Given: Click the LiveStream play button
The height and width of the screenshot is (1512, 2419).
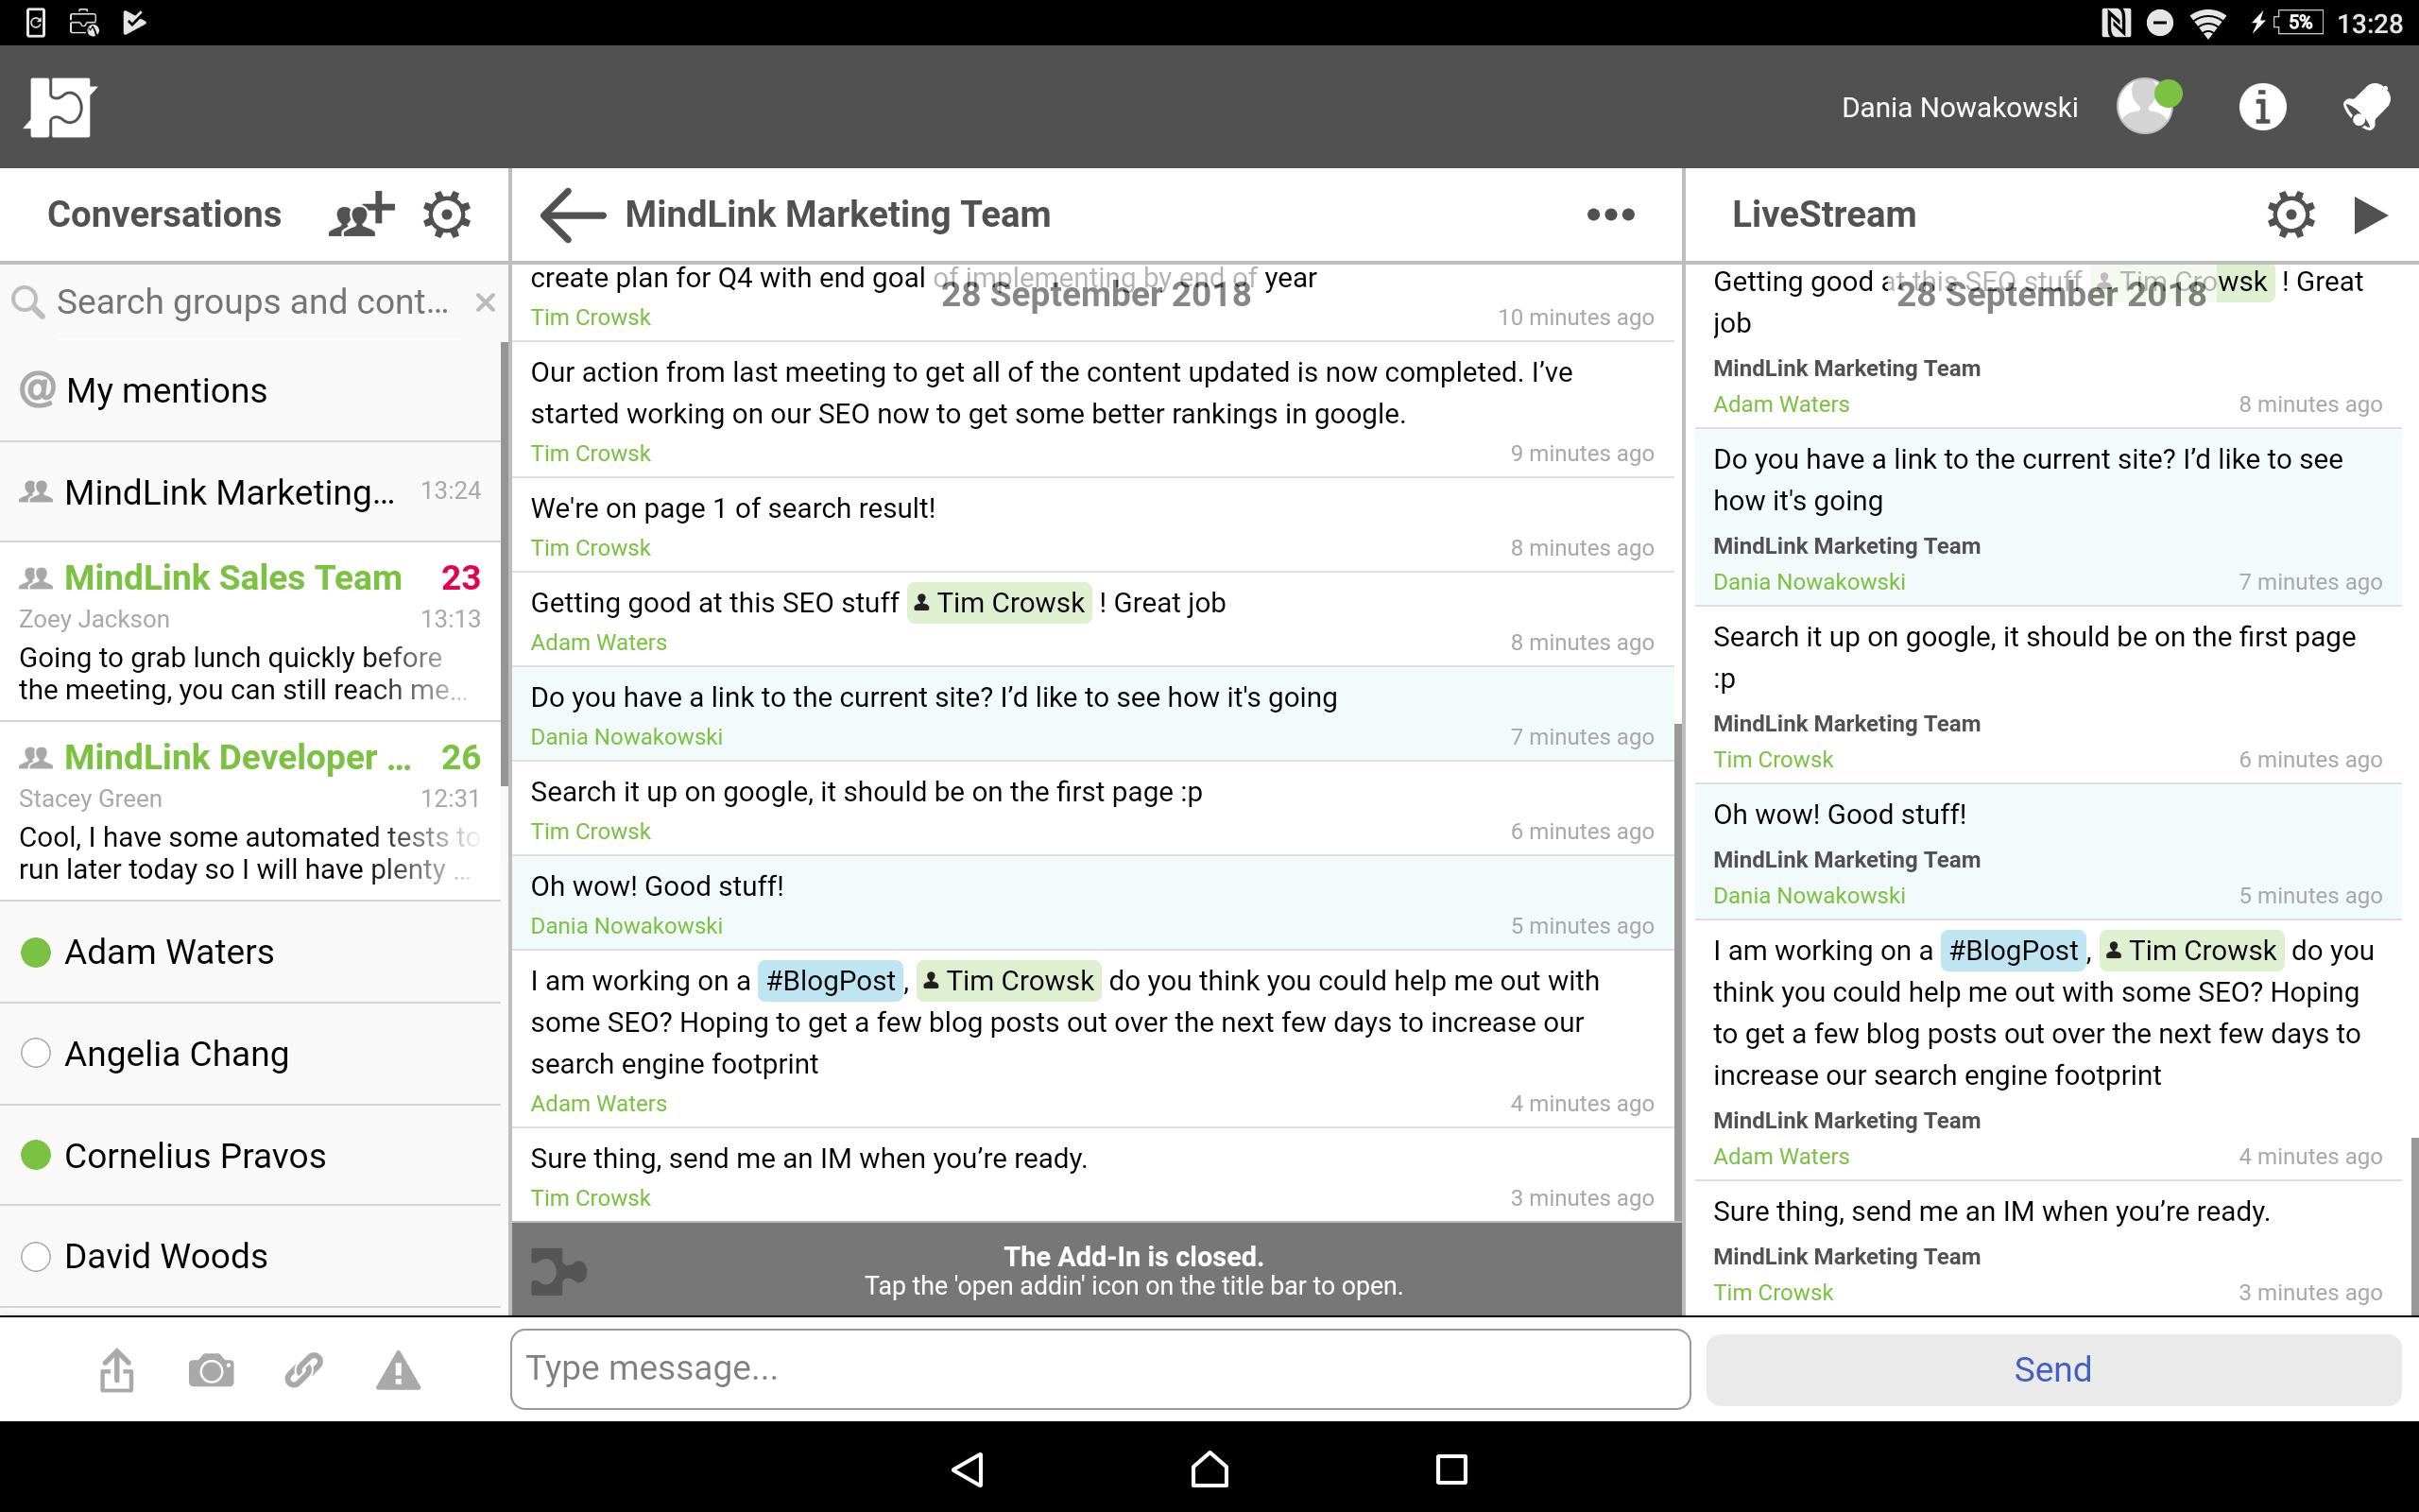Looking at the screenshot, I should (x=2370, y=214).
